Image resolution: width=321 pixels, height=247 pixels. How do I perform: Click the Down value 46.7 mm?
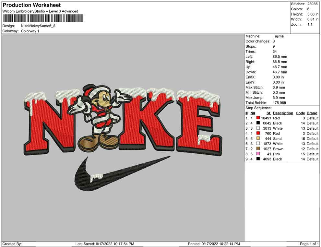[279, 72]
